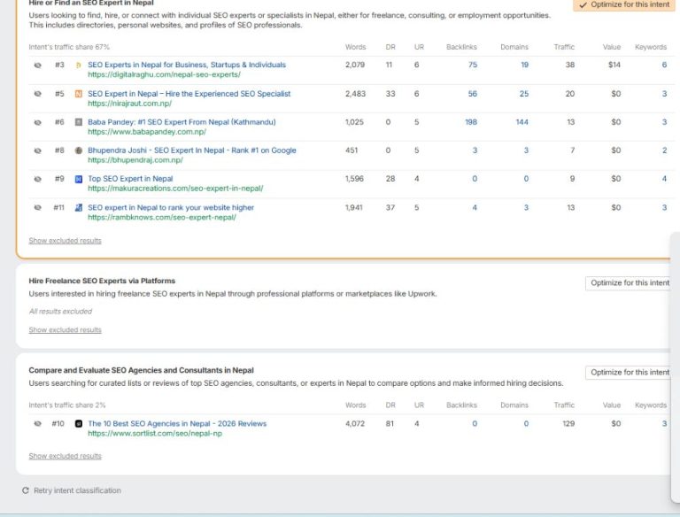Open Baba Pandey #1 SEO Expert title

click(x=182, y=122)
